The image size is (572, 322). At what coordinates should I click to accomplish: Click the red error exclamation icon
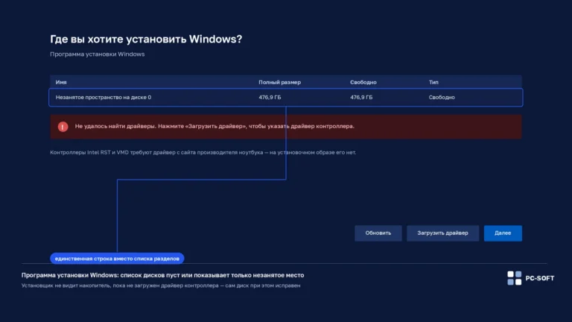63,127
